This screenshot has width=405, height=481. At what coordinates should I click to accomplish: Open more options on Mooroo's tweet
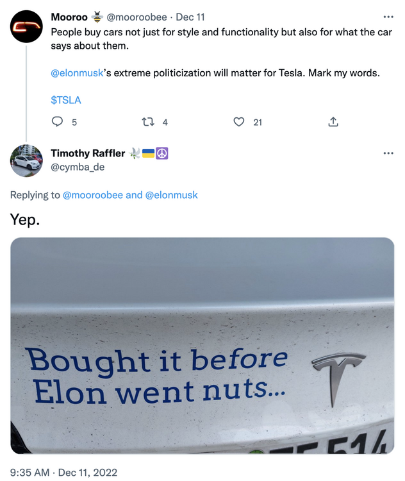(x=388, y=17)
